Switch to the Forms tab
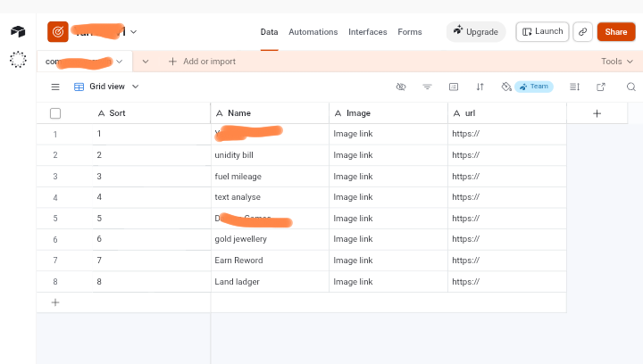 pos(410,32)
